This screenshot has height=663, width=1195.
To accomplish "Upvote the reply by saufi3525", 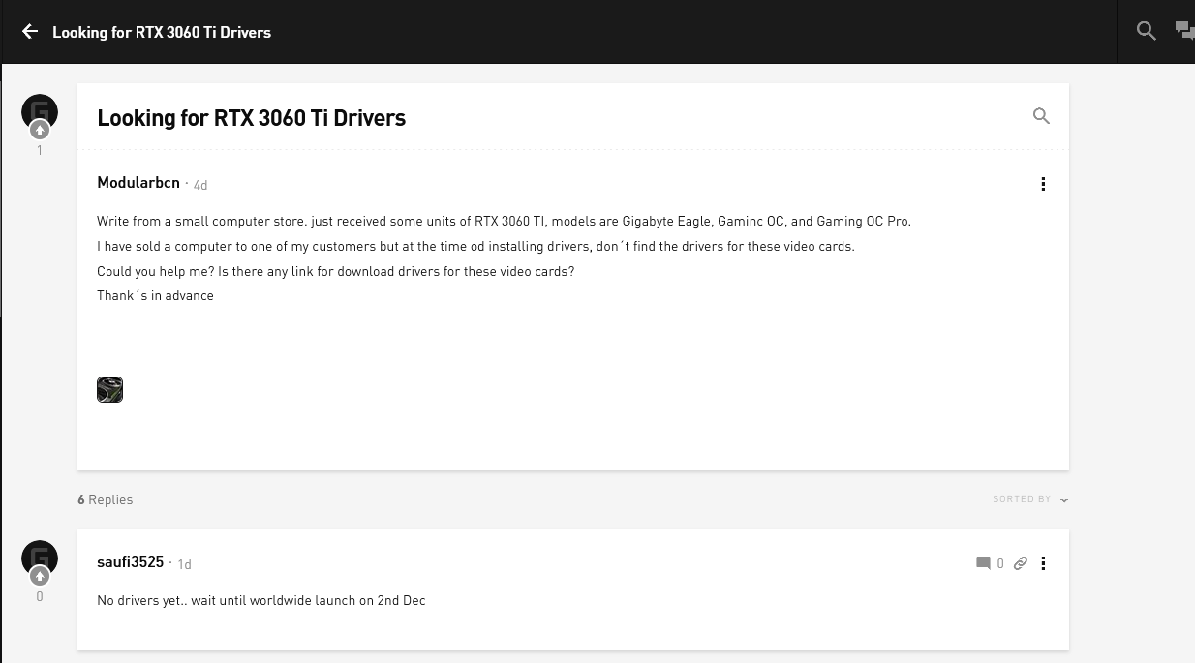I will pyautogui.click(x=40, y=577).
